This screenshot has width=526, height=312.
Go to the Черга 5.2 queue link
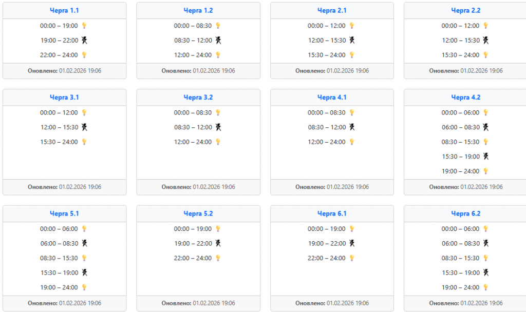point(198,213)
